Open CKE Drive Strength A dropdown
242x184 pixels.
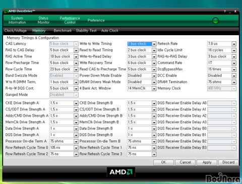[76, 103]
